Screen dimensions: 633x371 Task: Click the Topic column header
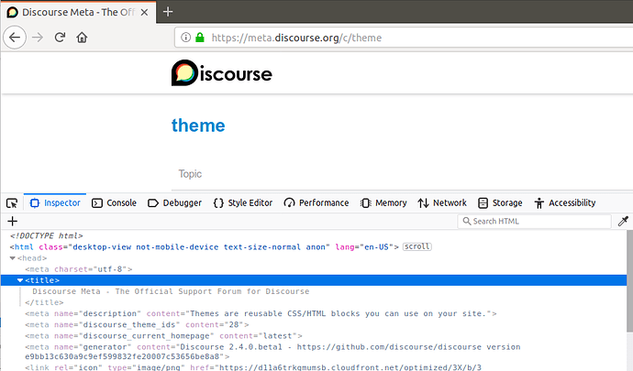click(x=190, y=174)
